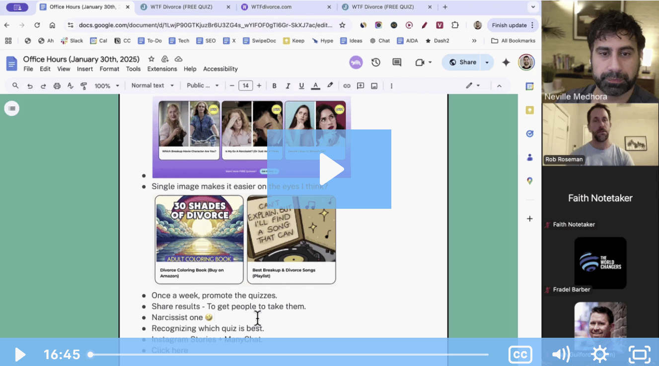Click the video progress bar
This screenshot has width=659, height=366.
pos(289,355)
